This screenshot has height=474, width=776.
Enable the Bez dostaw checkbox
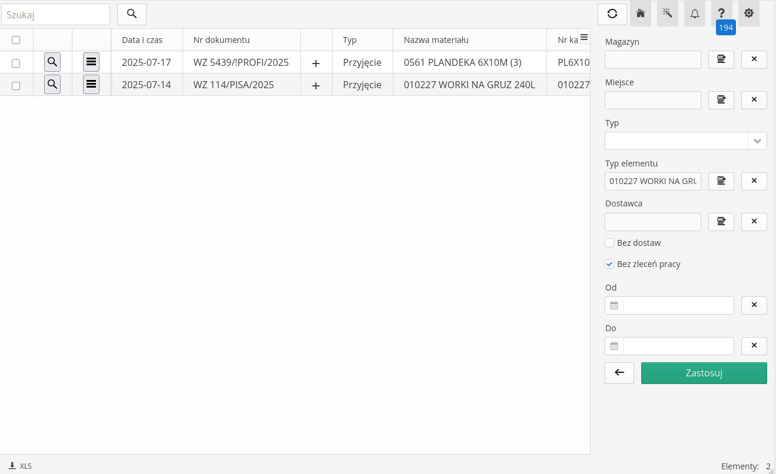click(609, 243)
